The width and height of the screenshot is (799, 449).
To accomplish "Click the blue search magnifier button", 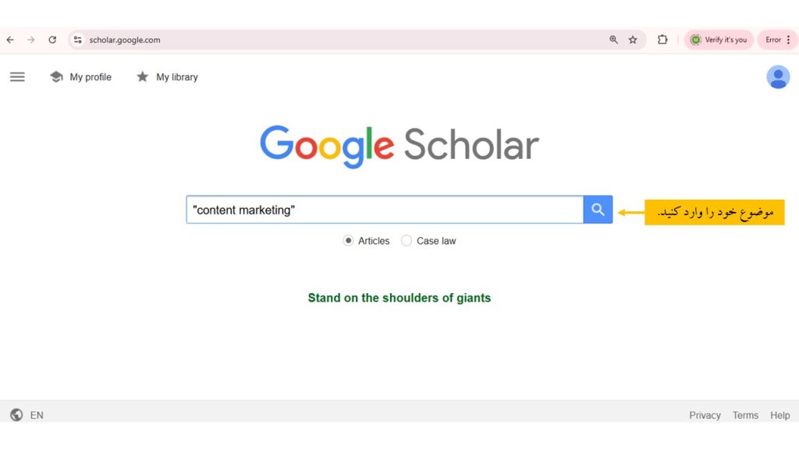I will (x=598, y=210).
